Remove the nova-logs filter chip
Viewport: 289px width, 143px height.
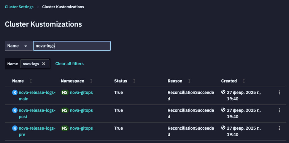click(x=44, y=63)
